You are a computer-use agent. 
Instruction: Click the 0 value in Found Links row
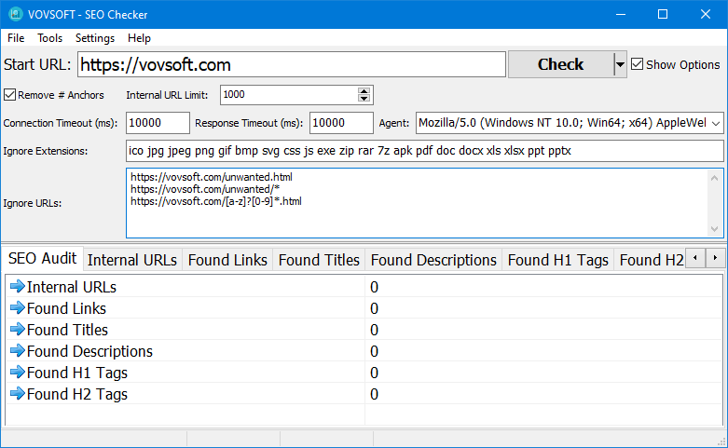[x=374, y=308]
